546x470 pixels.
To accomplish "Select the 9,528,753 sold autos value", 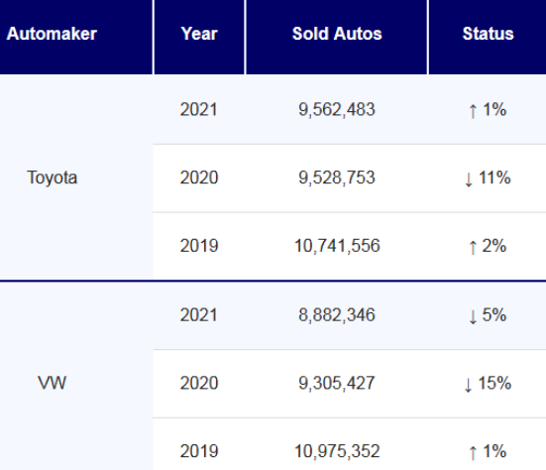I will (x=337, y=177).
